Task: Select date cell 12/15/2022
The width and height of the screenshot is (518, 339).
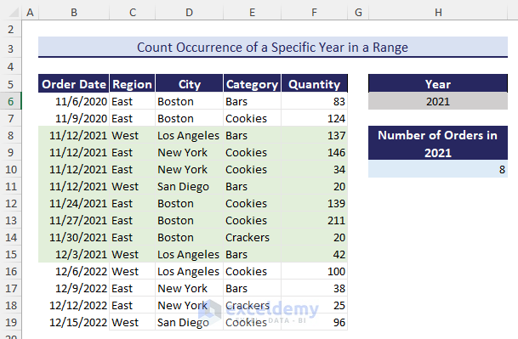Action: 74,322
